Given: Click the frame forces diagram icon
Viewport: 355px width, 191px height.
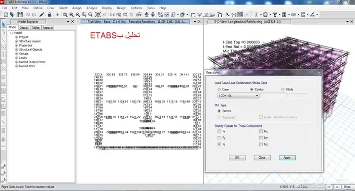Looking at the screenshot, I should 234,15.
